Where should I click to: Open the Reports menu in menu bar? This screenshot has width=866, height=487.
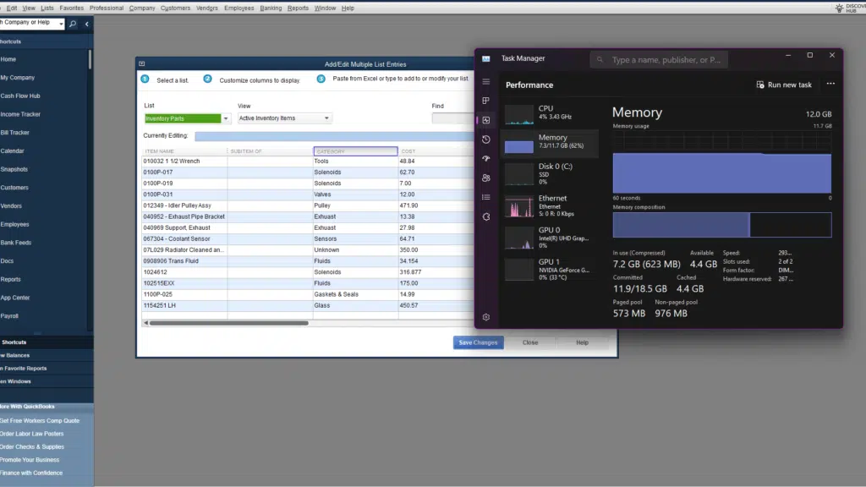298,8
